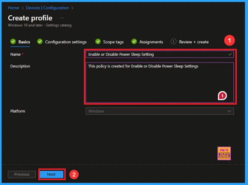Click the Platform field label
Image resolution: width=248 pixels, height=185 pixels.
click(18, 111)
